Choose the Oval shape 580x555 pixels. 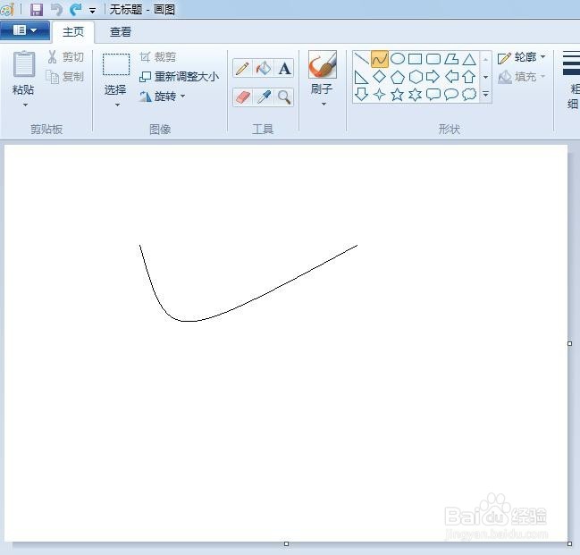coord(398,59)
